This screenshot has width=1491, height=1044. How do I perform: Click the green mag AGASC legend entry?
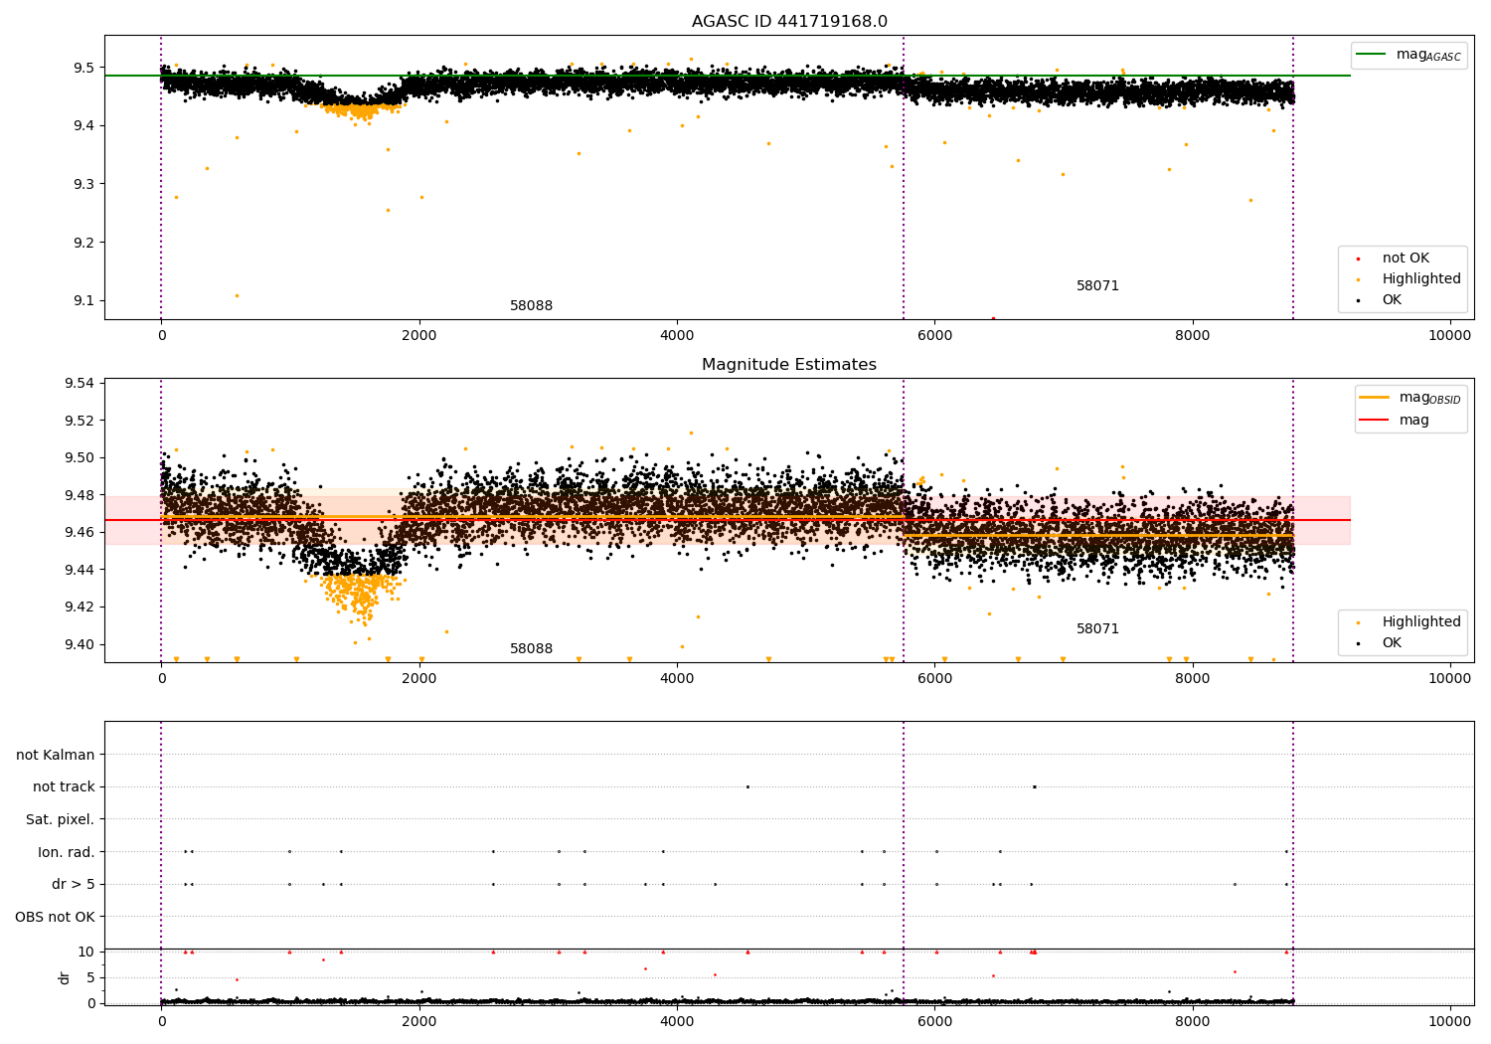tap(1408, 55)
